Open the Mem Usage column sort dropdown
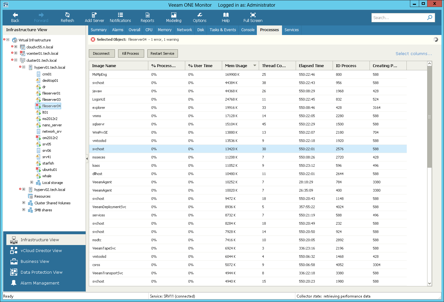This screenshot has width=444, height=302. (x=255, y=66)
